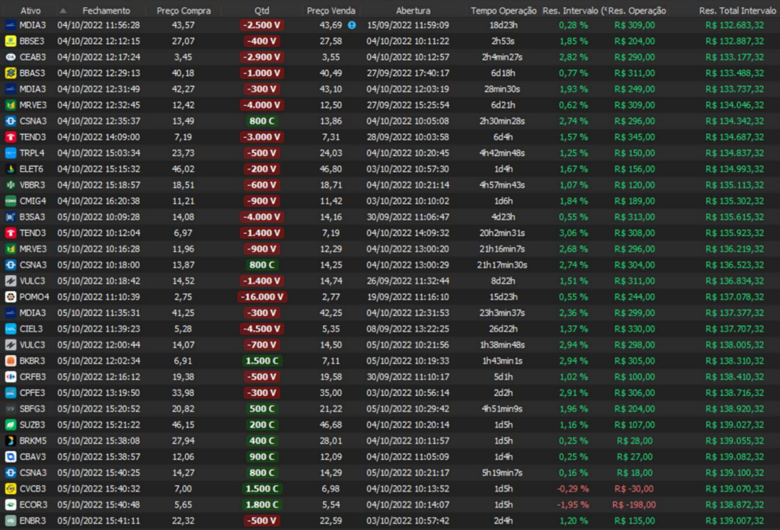The width and height of the screenshot is (780, 530).
Task: Click the SUZB3 green asset icon
Action: (x=11, y=425)
